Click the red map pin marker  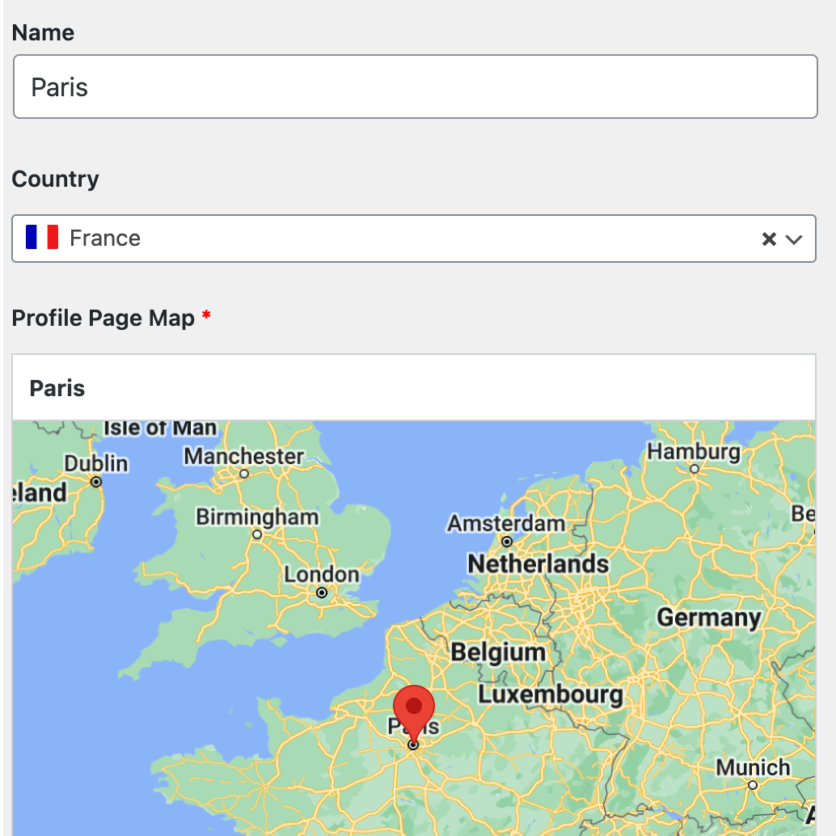(x=414, y=716)
